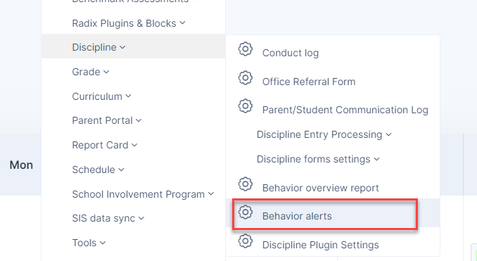The width and height of the screenshot is (477, 261).
Task: Open the Grade menu
Action: 90,72
